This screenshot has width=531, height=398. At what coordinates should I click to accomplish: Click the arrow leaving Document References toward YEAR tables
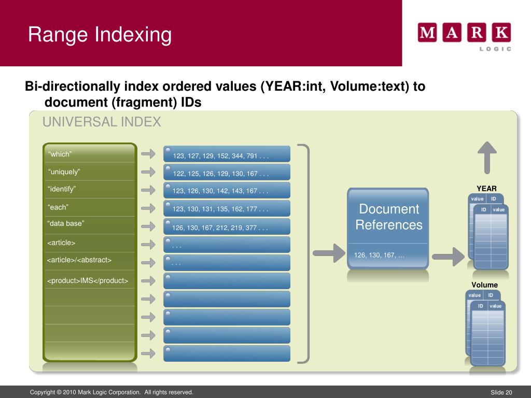click(449, 257)
